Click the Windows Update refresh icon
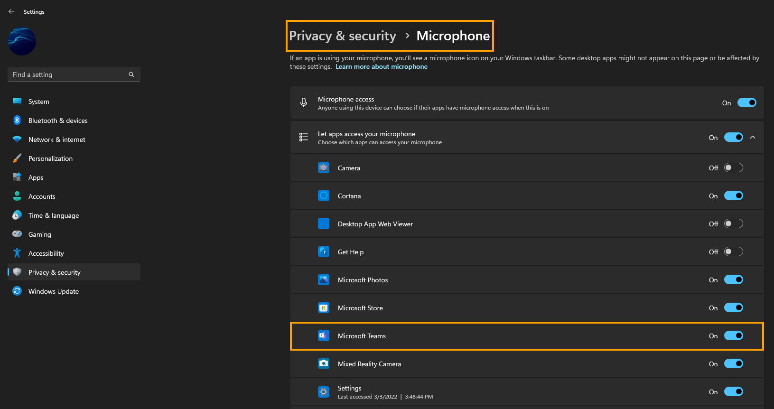774x409 pixels. pyautogui.click(x=17, y=291)
